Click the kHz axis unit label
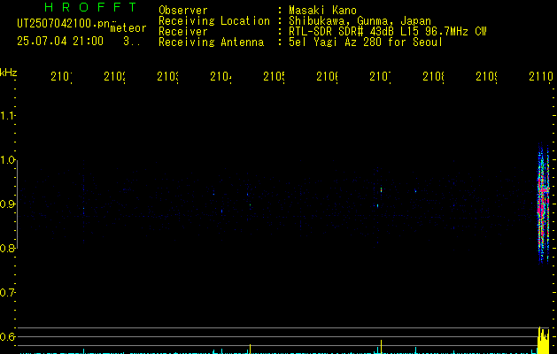557x354 pixels. (9, 73)
